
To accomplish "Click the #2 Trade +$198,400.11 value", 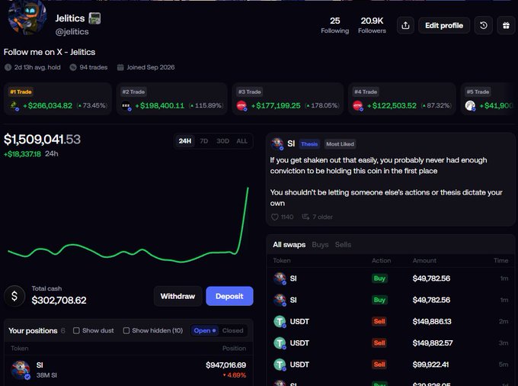I will tap(161, 105).
